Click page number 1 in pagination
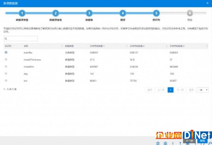Viewport: 212px width, 145px height. click(x=171, y=90)
